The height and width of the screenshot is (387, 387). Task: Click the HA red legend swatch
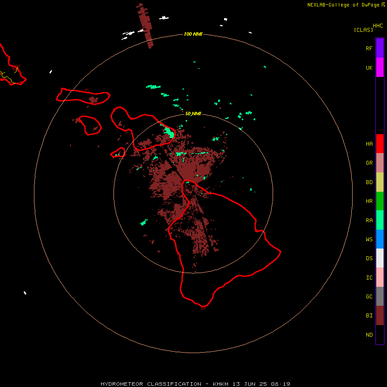[x=380, y=144]
